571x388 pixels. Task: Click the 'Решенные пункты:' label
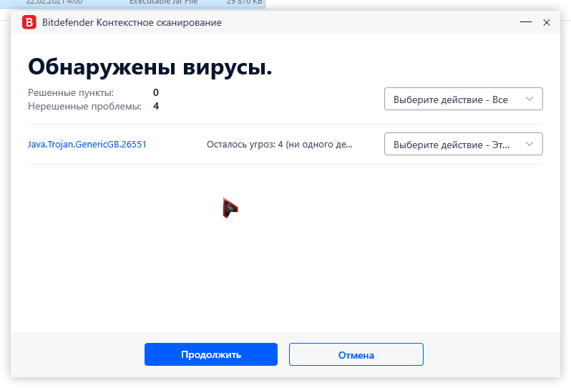click(71, 92)
